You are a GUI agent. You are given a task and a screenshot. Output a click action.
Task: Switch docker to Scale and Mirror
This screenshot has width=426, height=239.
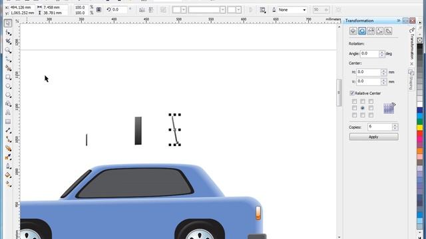click(x=371, y=31)
